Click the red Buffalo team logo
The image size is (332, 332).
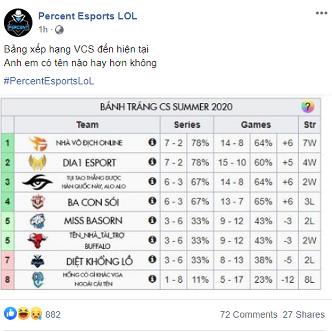point(37,240)
